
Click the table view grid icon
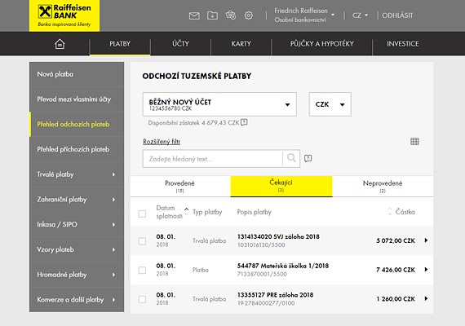pos(414,141)
